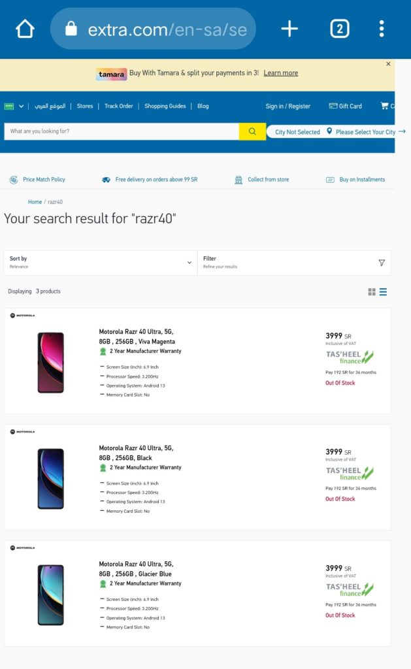This screenshot has width=411, height=669.
Task: Open the Filter funnel icon
Action: [382, 263]
